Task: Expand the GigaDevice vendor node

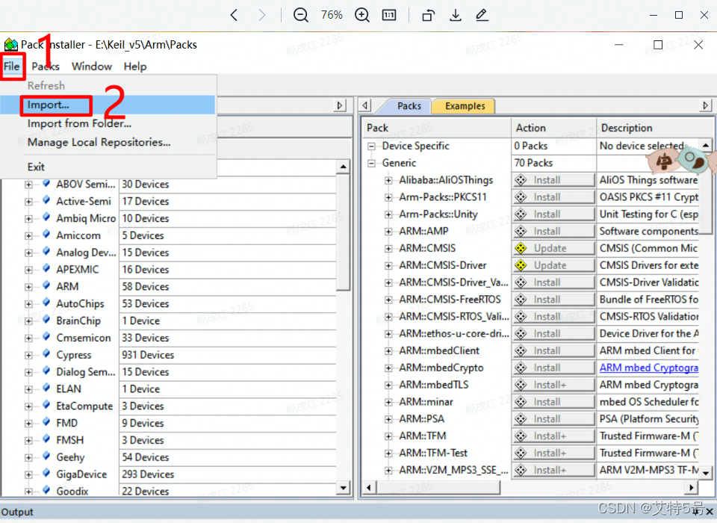Action: pos(28,474)
